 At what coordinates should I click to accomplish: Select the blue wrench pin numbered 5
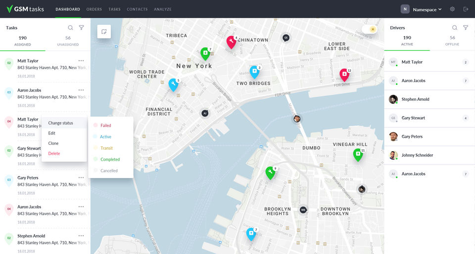pyautogui.click(x=173, y=85)
